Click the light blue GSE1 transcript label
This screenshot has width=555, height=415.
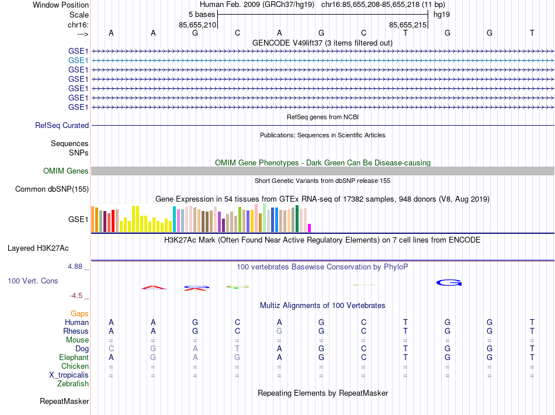tap(78, 61)
